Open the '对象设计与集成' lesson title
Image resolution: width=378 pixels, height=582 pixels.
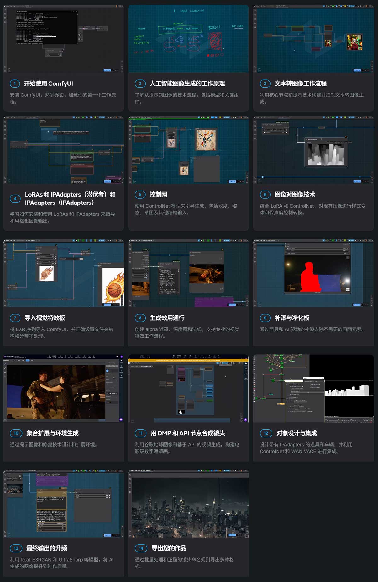point(296,433)
